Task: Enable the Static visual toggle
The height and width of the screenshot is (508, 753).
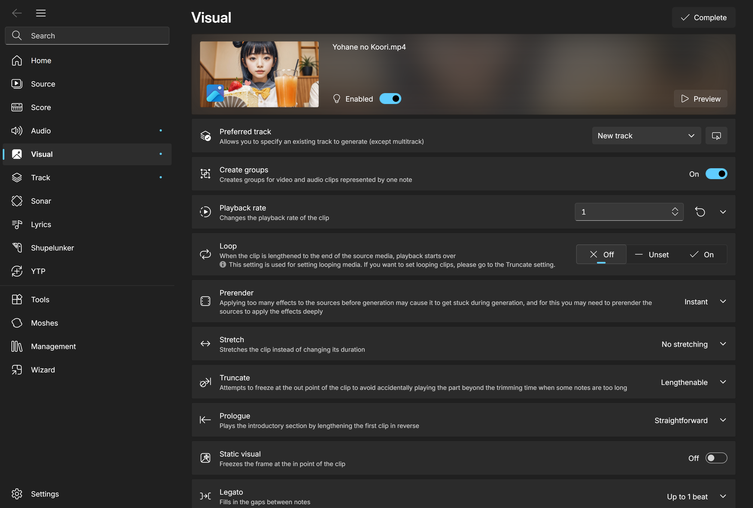Action: [x=716, y=458]
